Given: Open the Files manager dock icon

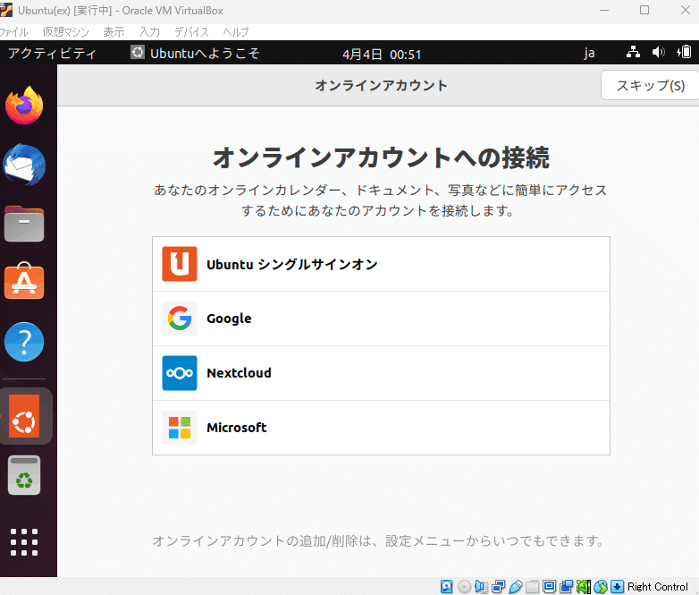Looking at the screenshot, I should coord(24,224).
